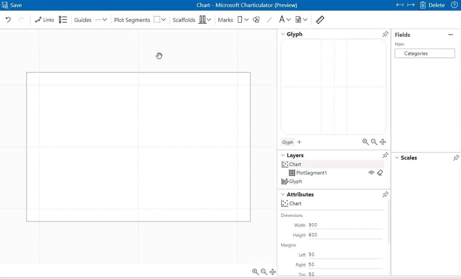
Task: Pin the Glyph panel
Action: [385, 34]
